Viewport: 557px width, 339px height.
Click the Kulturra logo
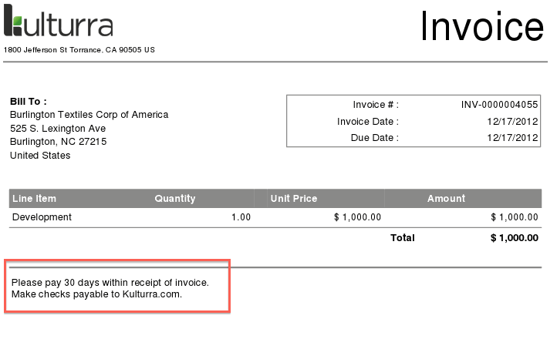pos(59,23)
